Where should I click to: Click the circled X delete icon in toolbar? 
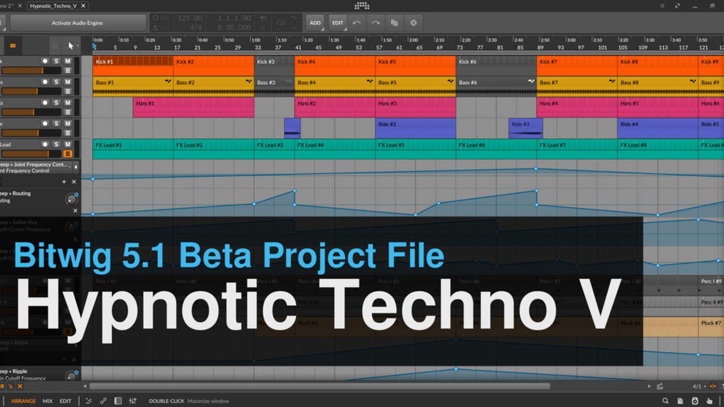[413, 23]
